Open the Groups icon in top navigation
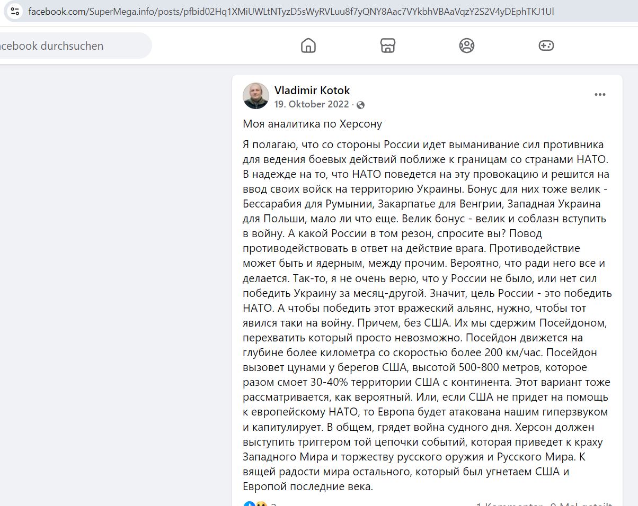 467,46
